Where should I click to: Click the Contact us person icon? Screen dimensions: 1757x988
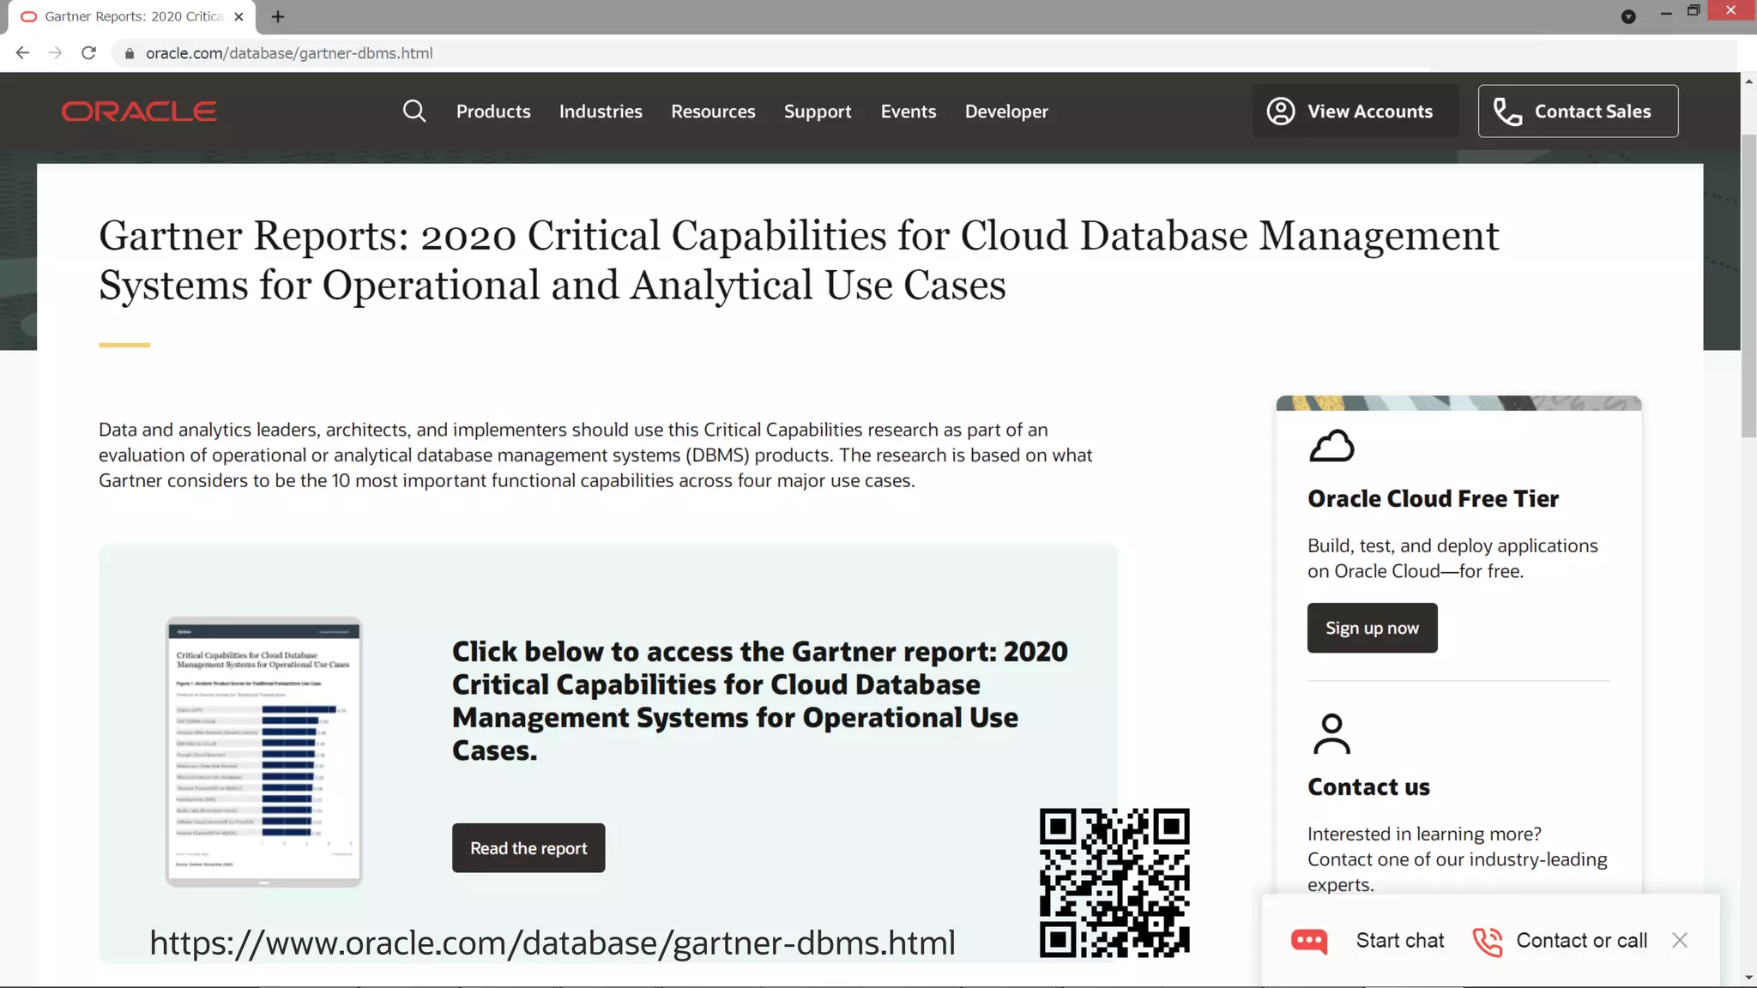1331,734
